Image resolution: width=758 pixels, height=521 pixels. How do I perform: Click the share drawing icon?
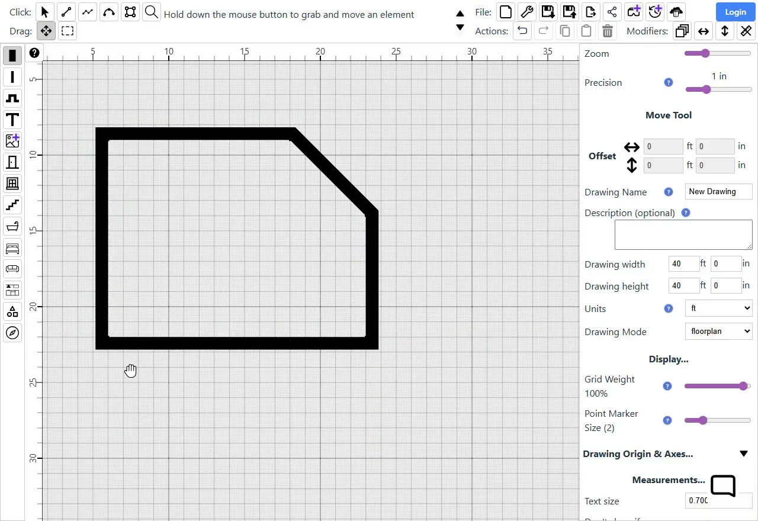point(612,12)
